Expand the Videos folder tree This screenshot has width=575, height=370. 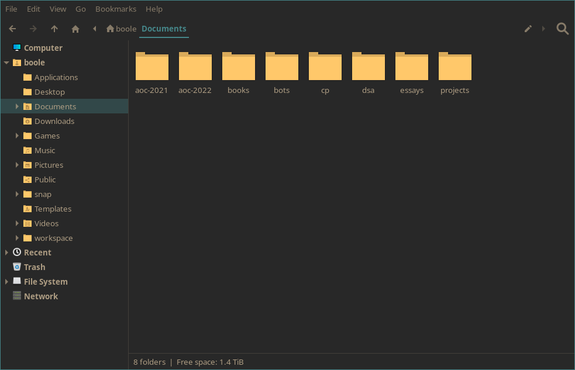(18, 223)
